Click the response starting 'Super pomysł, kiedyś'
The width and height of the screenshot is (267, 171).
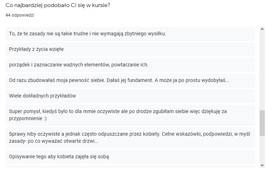(130, 115)
